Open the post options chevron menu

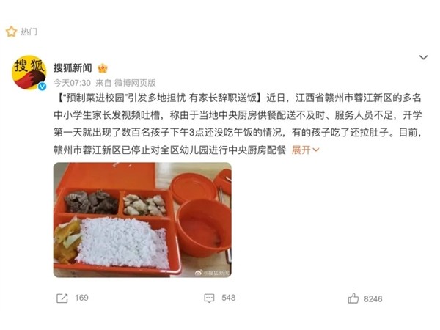point(423,57)
